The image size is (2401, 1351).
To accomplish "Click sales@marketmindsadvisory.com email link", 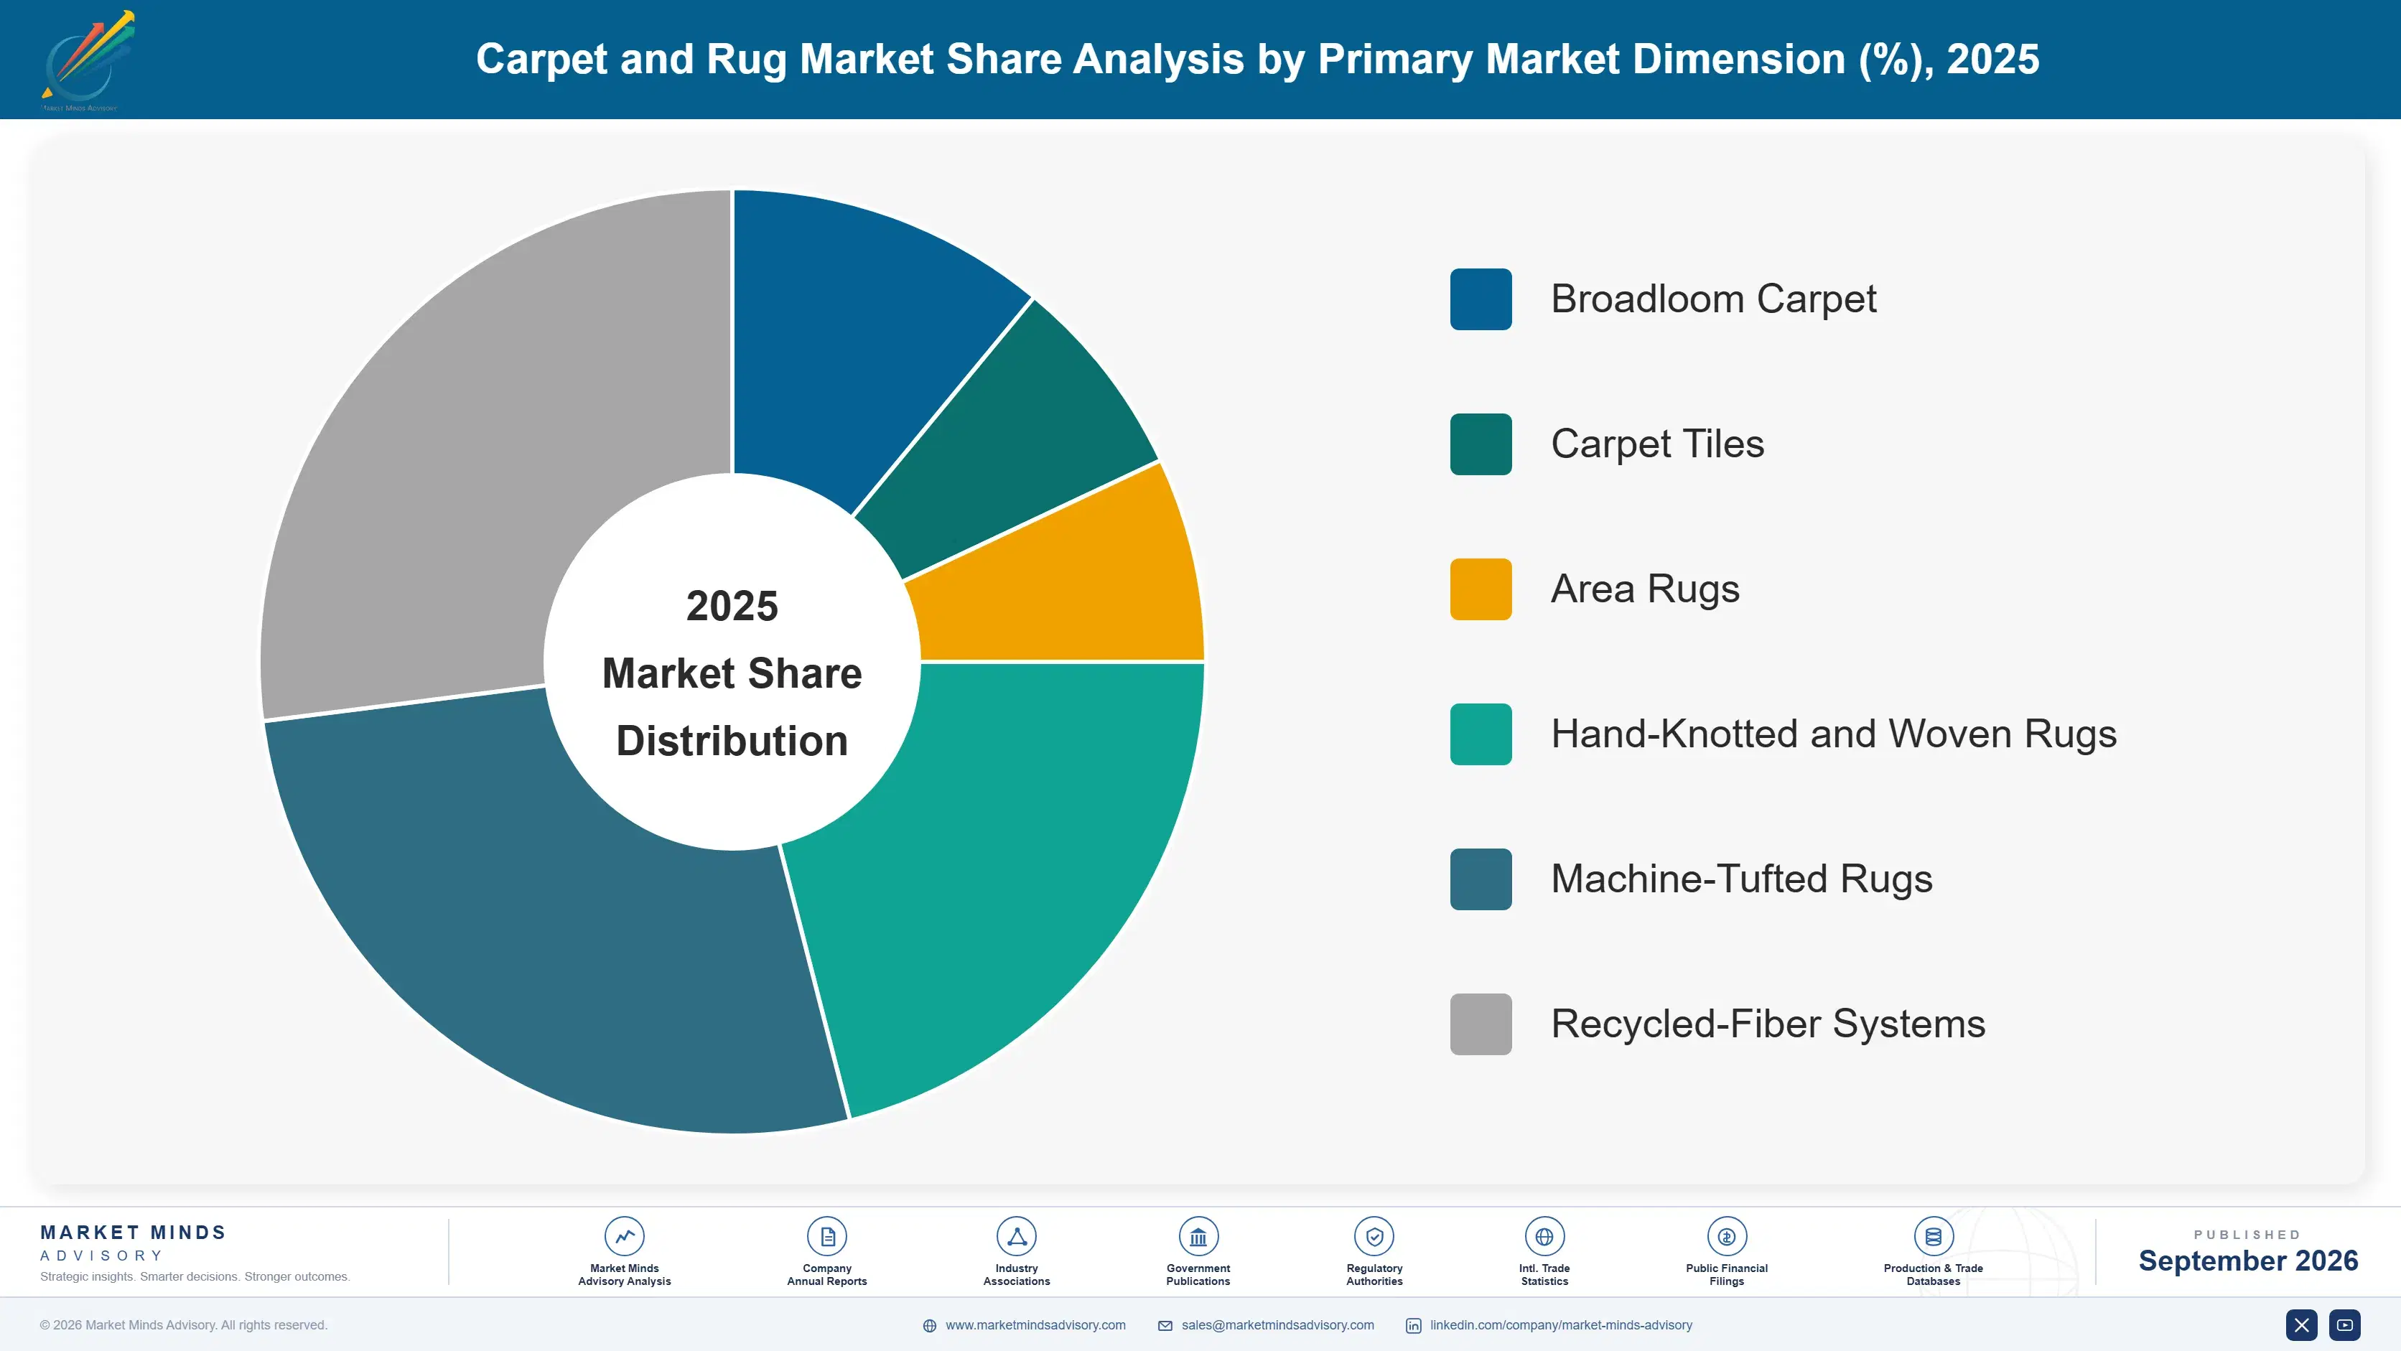I will point(1278,1325).
